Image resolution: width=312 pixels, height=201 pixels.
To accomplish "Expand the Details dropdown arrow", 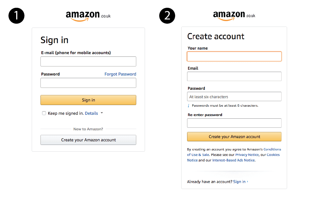I will (102, 113).
